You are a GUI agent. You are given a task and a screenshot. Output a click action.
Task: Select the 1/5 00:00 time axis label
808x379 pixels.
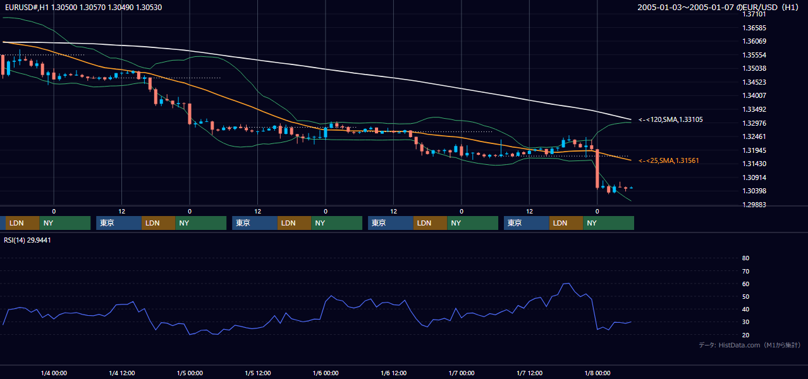(189, 373)
